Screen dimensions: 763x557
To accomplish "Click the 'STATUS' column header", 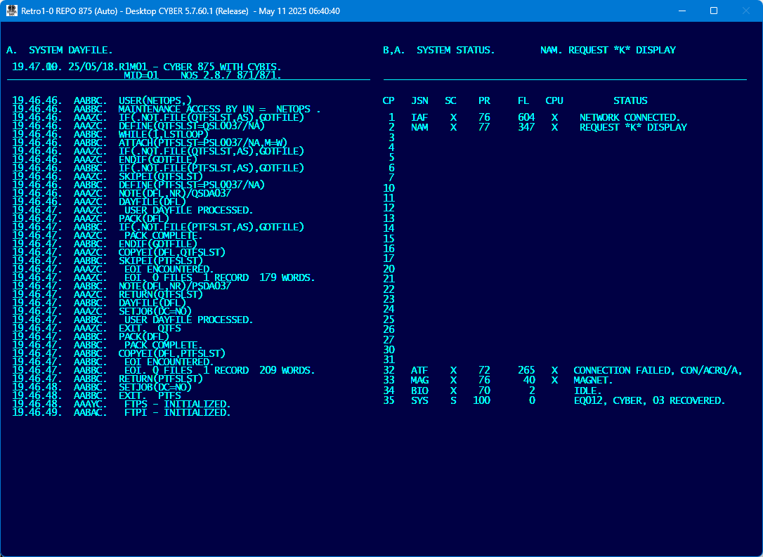I will 630,101.
